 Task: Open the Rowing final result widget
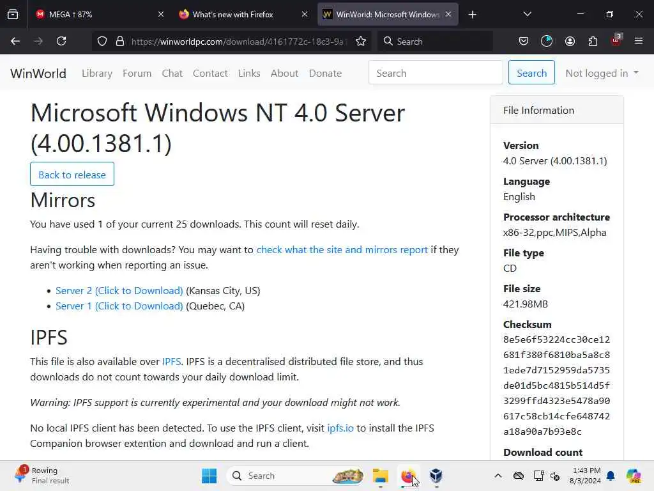[x=42, y=476]
